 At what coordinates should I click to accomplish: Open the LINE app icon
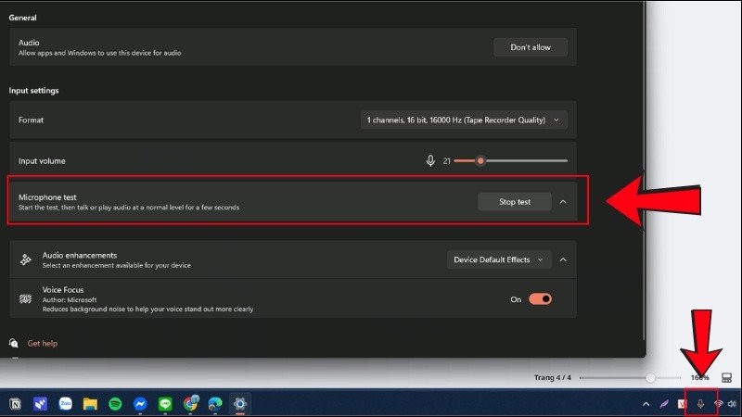click(166, 404)
